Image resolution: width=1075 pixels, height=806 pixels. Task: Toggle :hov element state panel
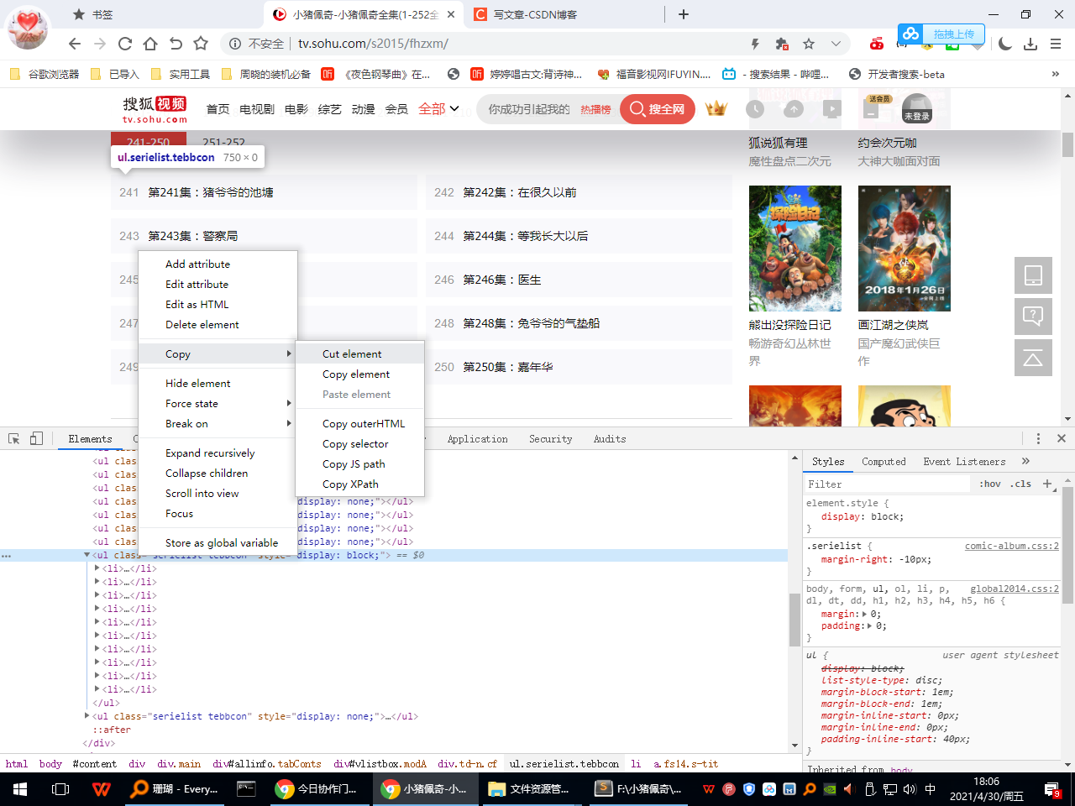click(990, 484)
